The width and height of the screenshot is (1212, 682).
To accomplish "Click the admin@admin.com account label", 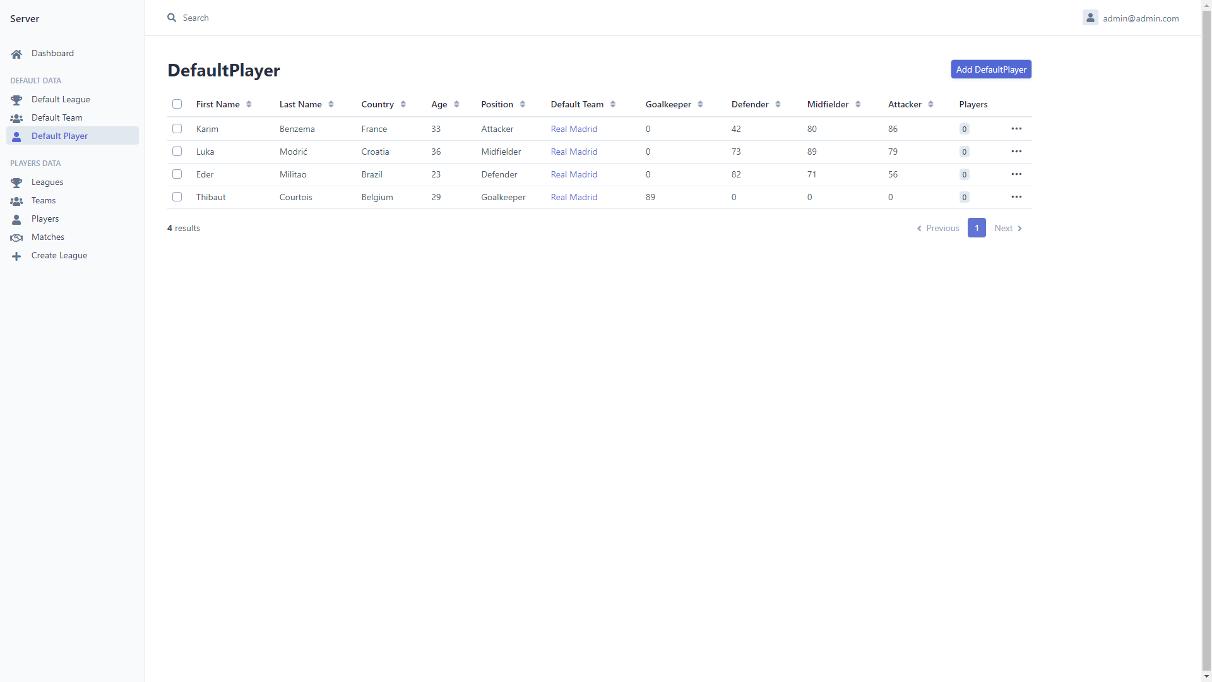I will click(x=1141, y=18).
